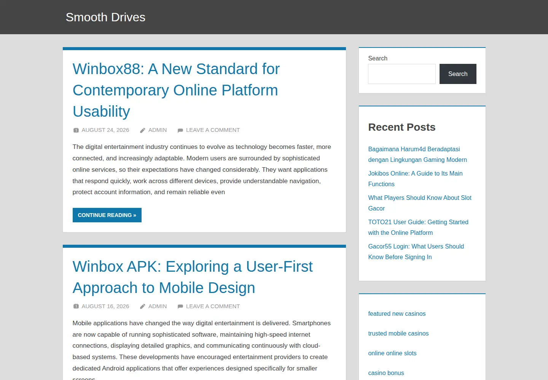This screenshot has height=380, width=548.
Task: Click featured new casinos link
Action: [x=397, y=313]
